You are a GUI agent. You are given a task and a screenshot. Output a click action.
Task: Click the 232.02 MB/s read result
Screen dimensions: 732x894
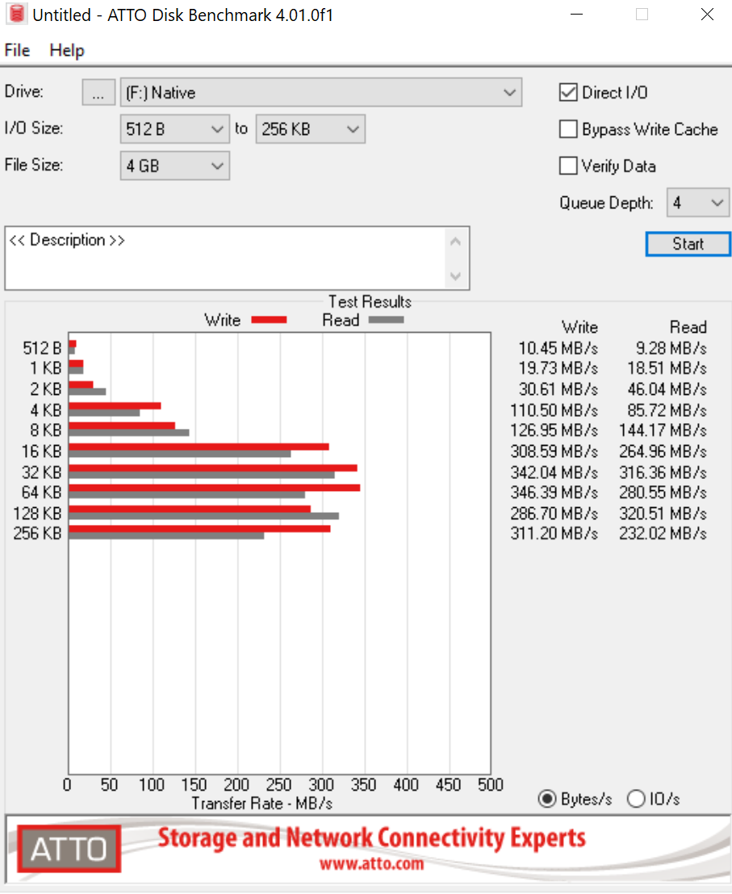(x=663, y=534)
